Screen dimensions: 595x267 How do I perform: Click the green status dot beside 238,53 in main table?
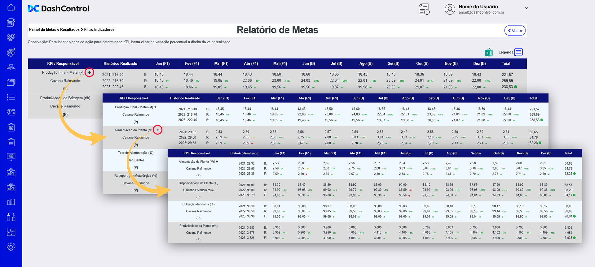515,87
